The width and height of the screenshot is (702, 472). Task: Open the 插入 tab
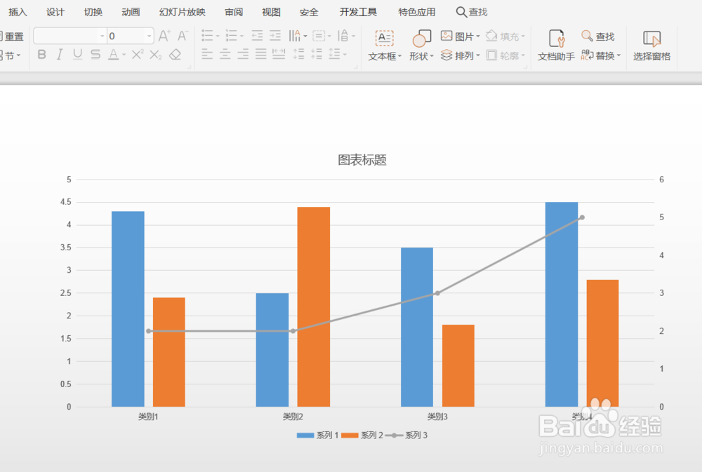(x=18, y=12)
